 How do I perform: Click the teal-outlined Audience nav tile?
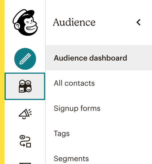tap(25, 86)
